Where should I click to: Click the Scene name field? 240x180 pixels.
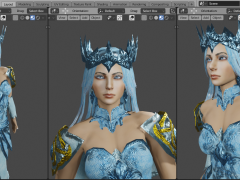pyautogui.click(x=223, y=3)
